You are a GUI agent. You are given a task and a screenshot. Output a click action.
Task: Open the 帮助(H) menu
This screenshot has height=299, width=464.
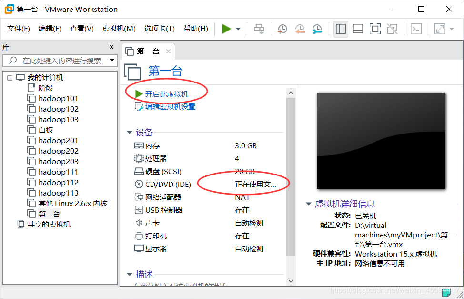pos(196,29)
